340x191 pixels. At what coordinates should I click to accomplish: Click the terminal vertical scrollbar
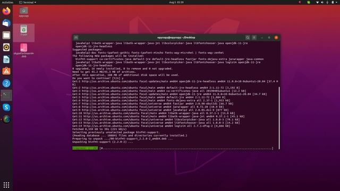click(279, 118)
